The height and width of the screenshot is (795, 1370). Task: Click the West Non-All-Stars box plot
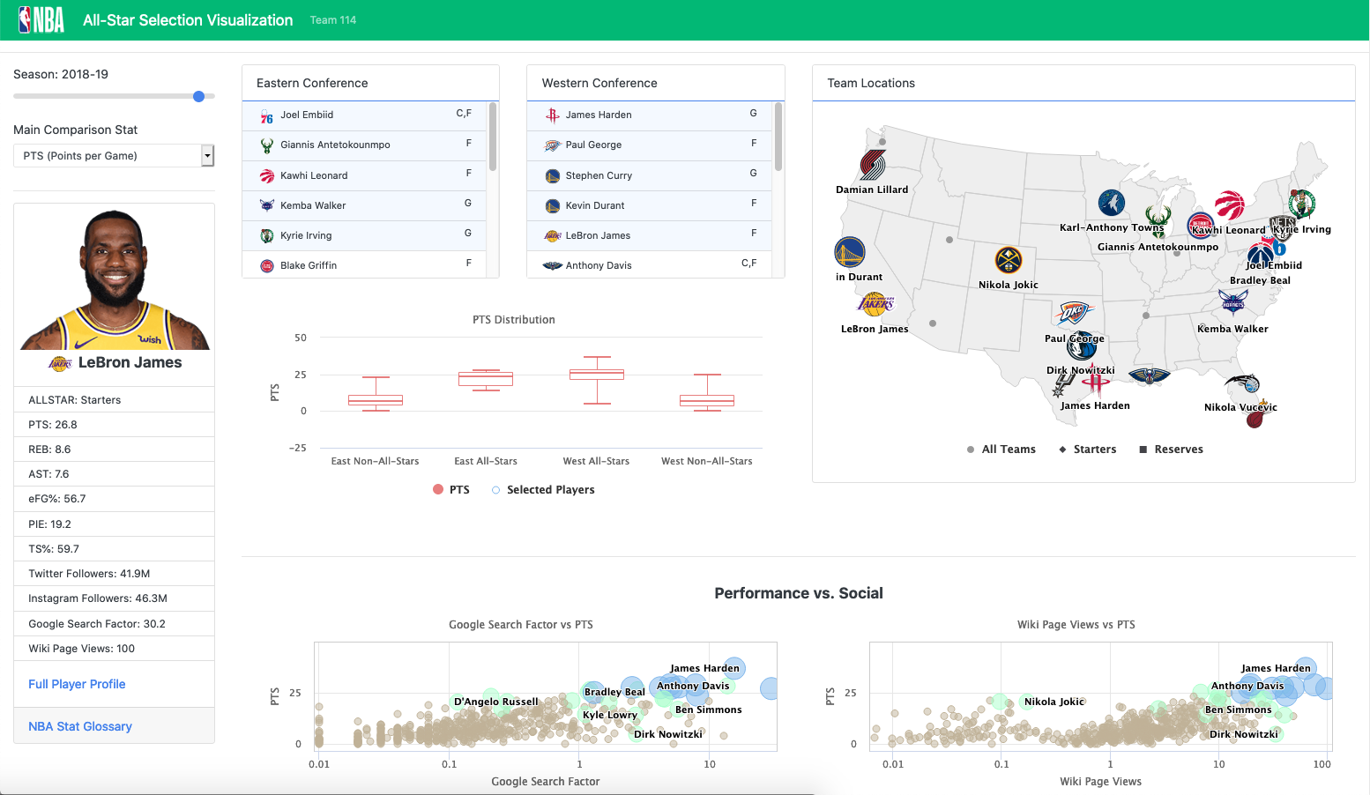(x=707, y=393)
